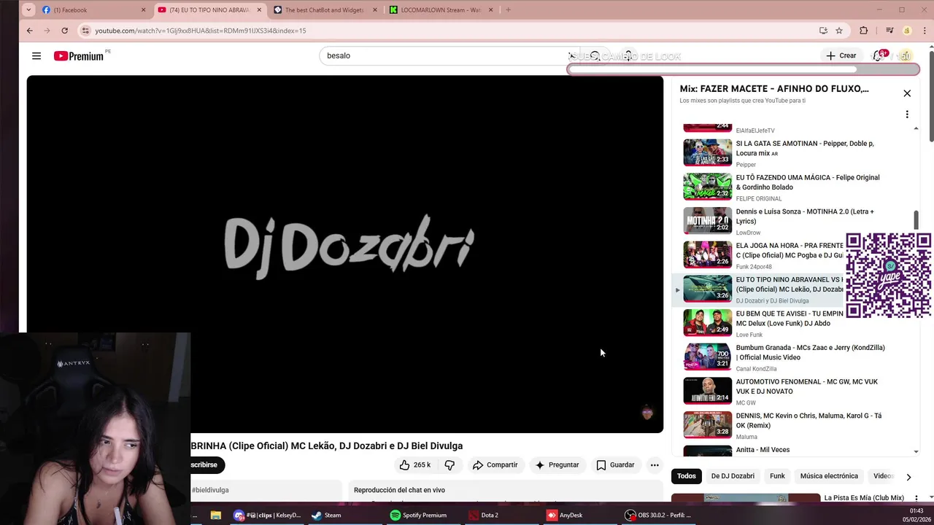The height and width of the screenshot is (525, 934).
Task: Open browser extensions puzzle icon
Action: 864,31
